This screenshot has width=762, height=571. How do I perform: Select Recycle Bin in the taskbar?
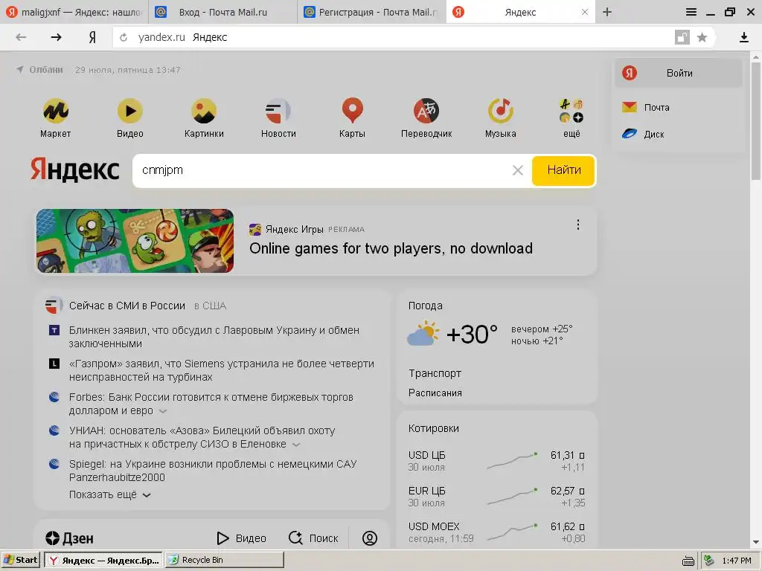tap(225, 560)
